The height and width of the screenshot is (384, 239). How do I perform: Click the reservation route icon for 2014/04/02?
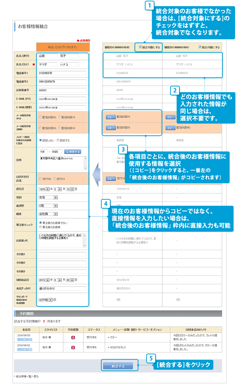tap(73, 347)
